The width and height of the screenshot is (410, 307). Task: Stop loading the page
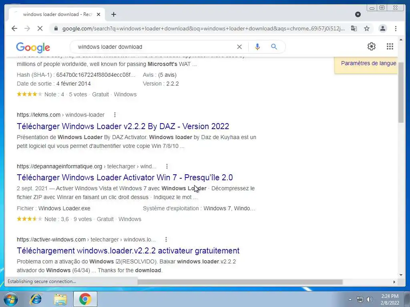point(40,28)
